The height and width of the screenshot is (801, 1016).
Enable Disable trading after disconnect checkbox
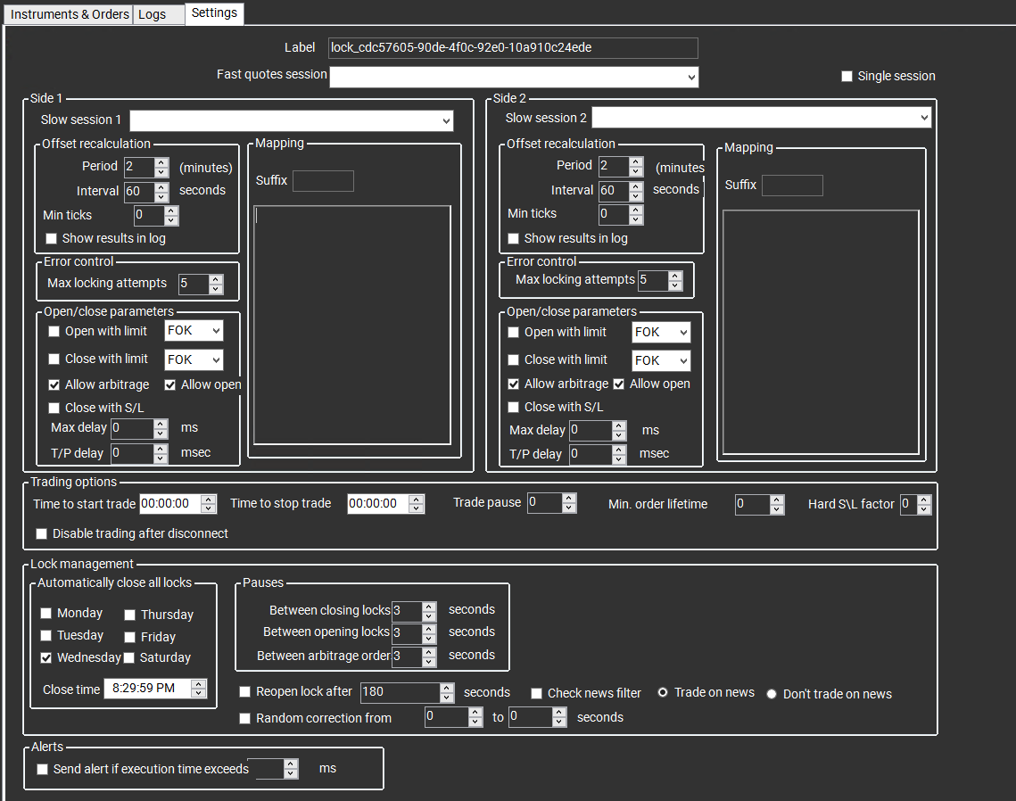[42, 533]
